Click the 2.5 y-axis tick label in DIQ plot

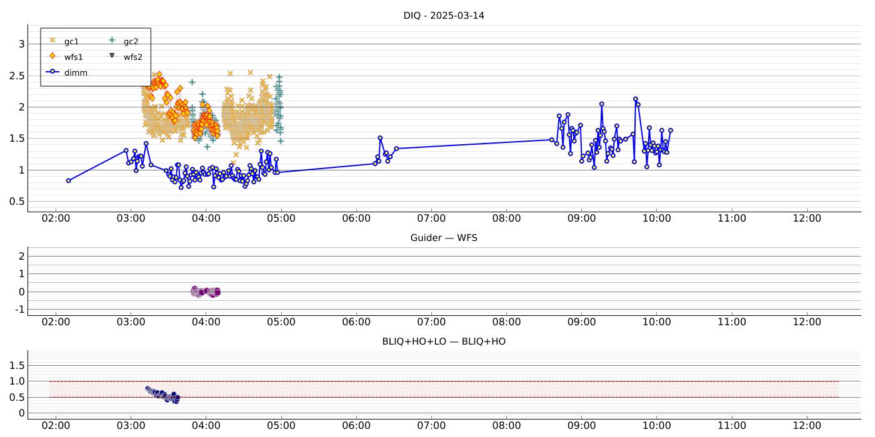(x=17, y=76)
